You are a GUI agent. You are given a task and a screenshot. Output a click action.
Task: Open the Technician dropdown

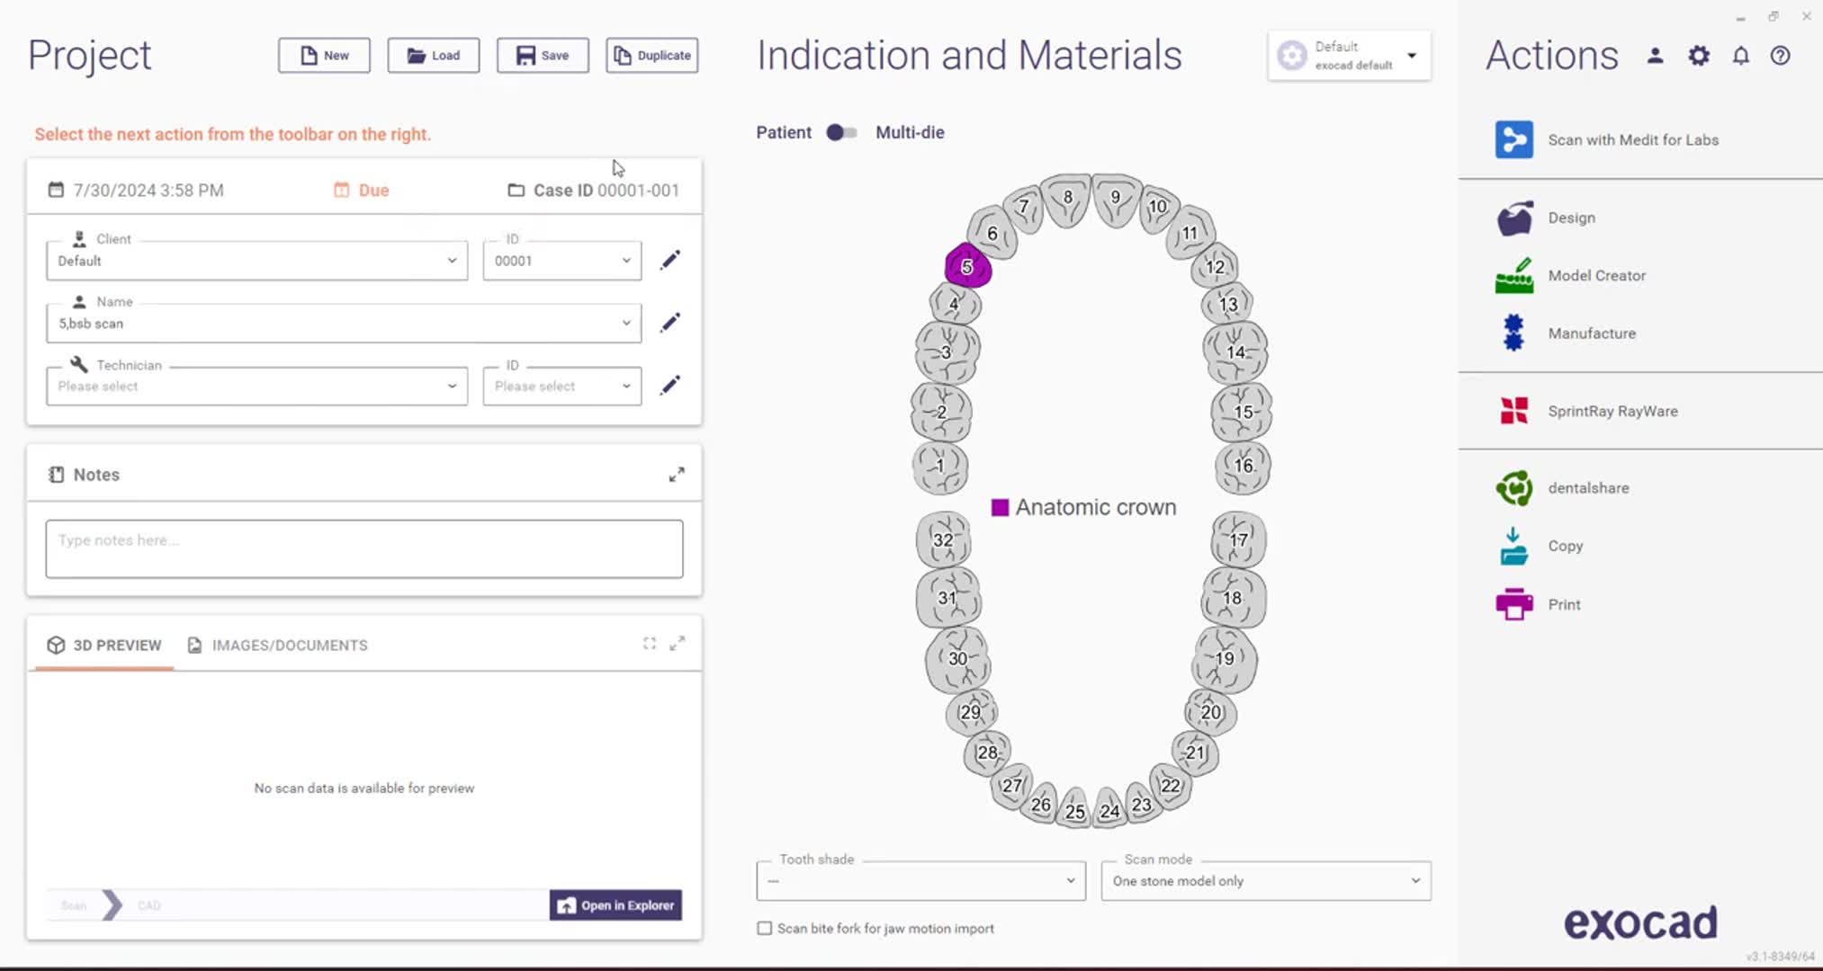point(256,386)
